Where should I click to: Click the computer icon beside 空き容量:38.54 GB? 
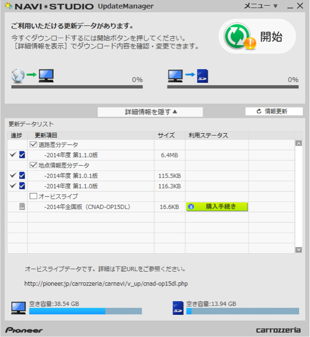[x=18, y=308]
